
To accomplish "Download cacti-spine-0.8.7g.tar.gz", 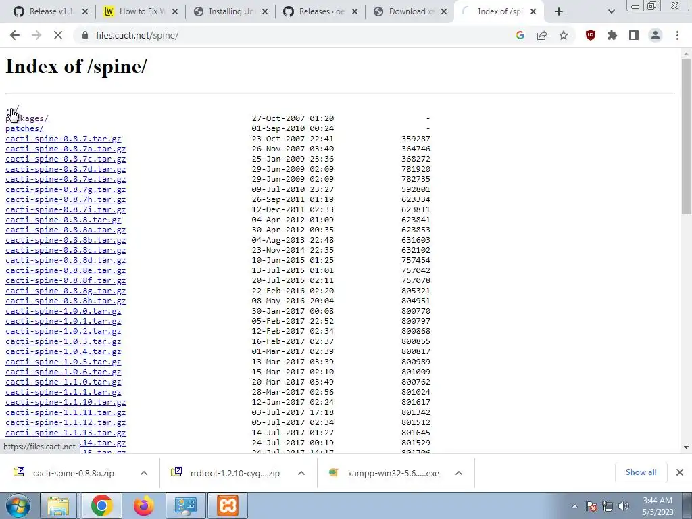I will [x=66, y=189].
